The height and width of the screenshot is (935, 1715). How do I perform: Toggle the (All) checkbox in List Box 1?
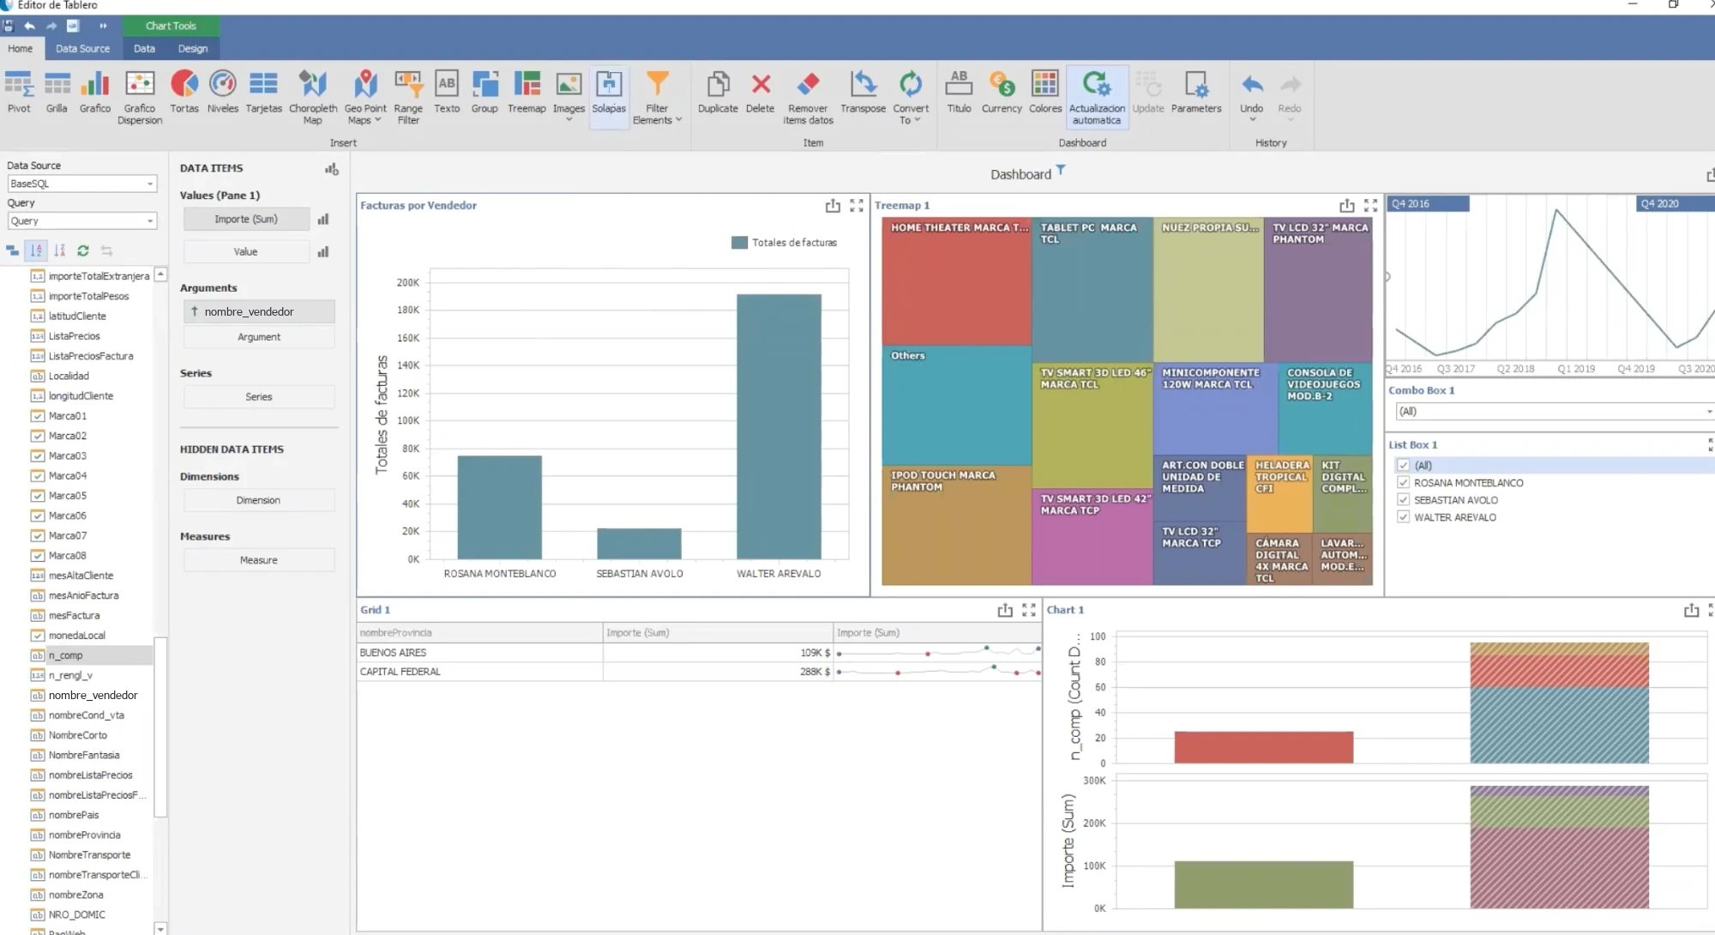(1404, 466)
